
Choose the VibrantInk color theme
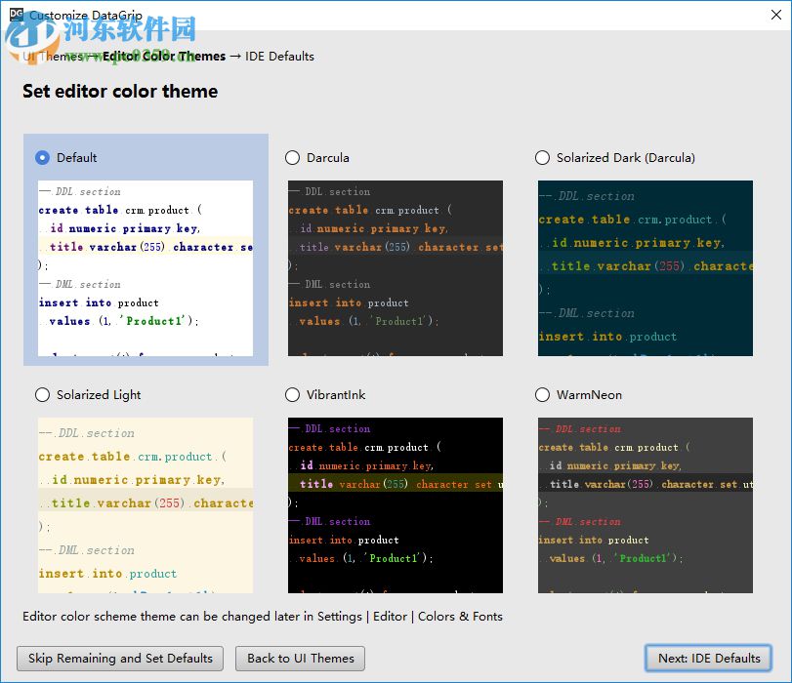pos(292,395)
